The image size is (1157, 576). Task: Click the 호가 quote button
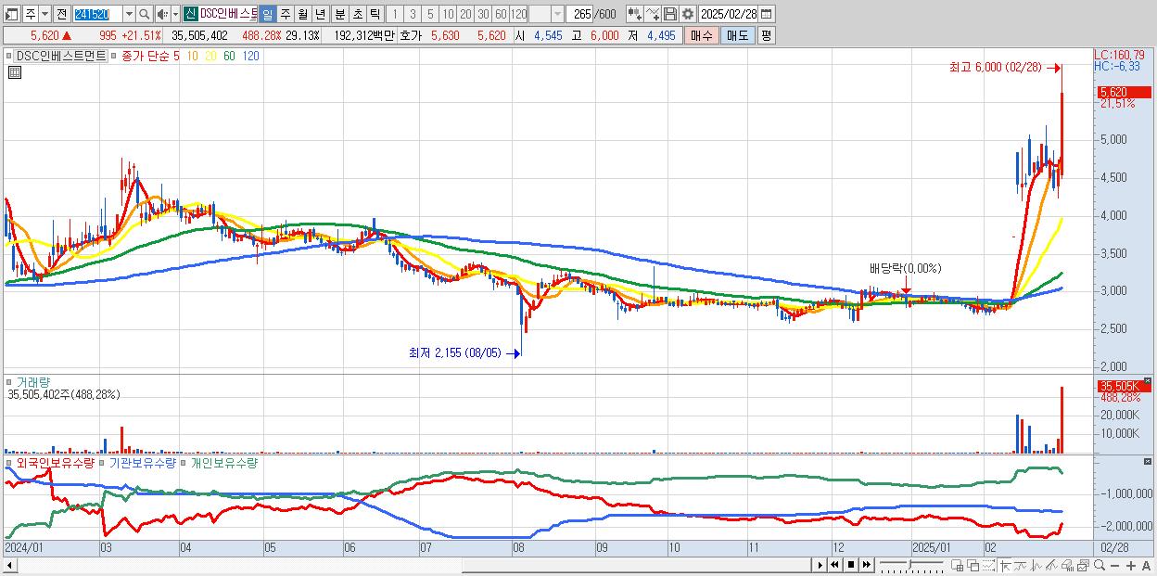pos(410,35)
